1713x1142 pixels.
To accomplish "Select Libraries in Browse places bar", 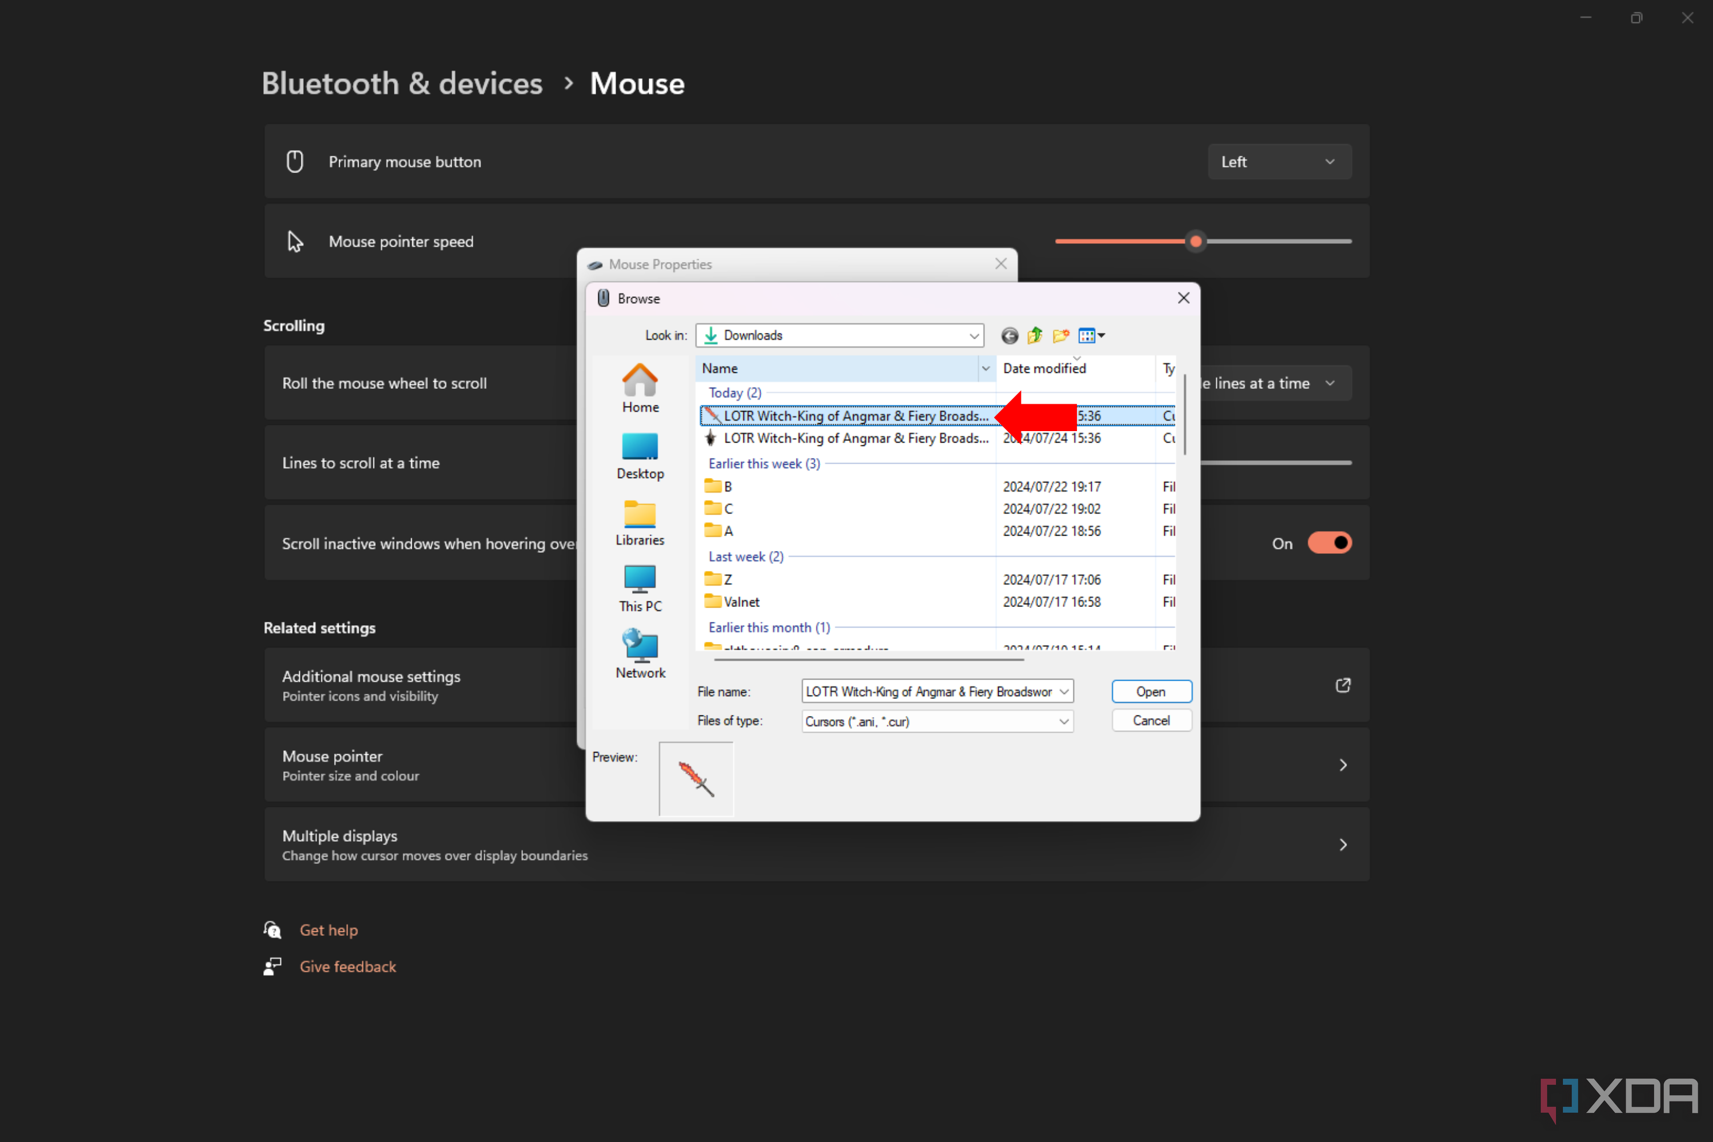I will pyautogui.click(x=640, y=523).
